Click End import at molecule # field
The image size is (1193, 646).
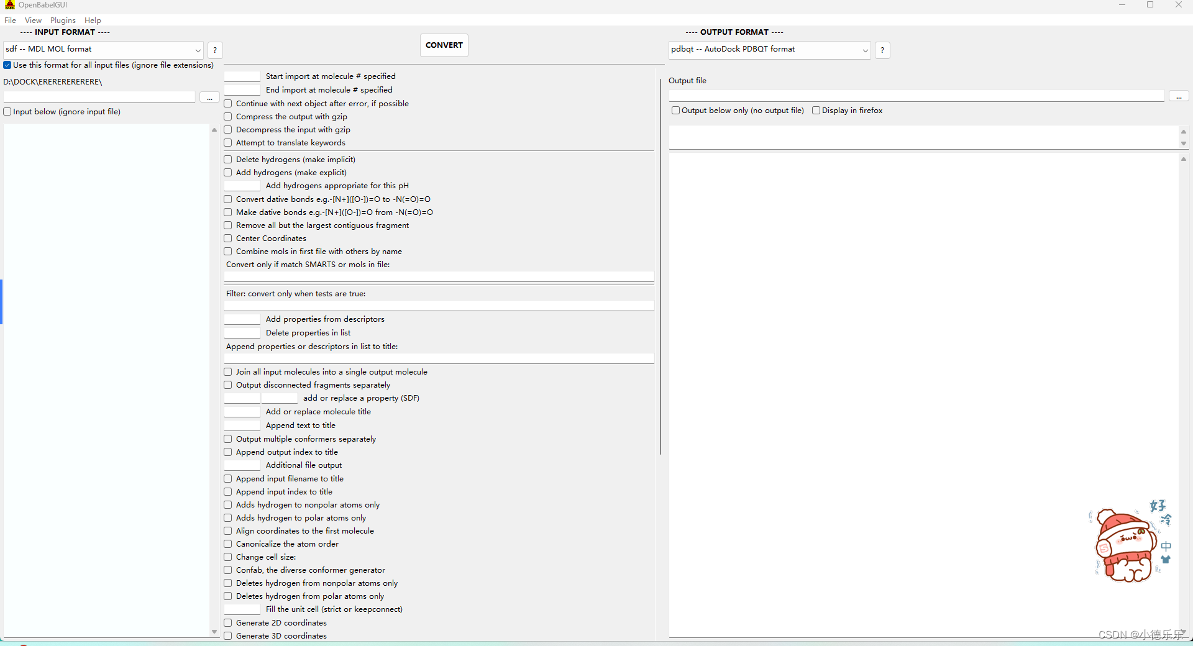[242, 90]
